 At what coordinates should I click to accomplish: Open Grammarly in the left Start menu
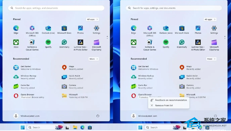tap(64, 44)
